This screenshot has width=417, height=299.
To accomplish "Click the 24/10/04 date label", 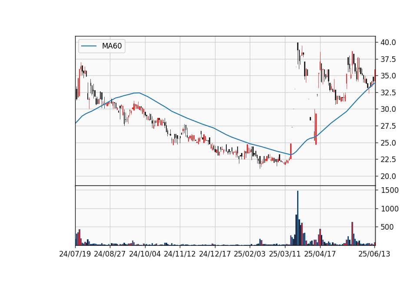I will point(145,254).
